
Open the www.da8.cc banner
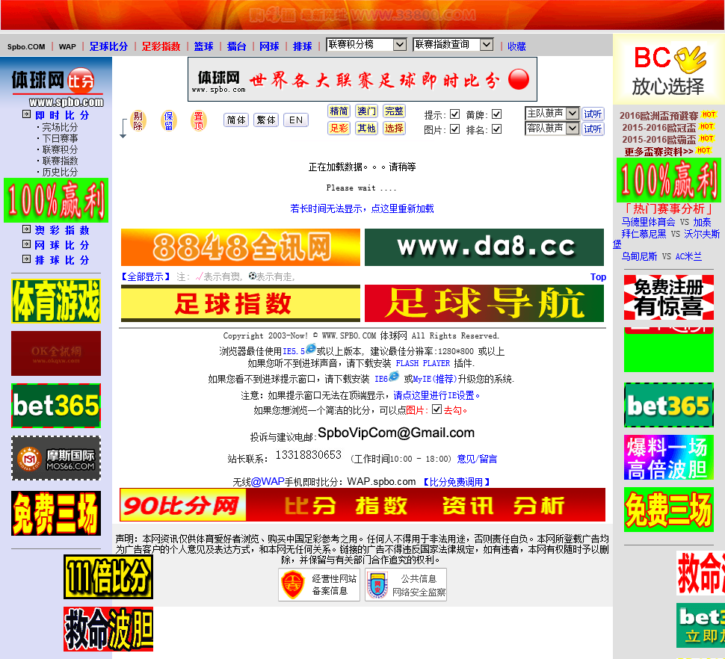pos(484,247)
